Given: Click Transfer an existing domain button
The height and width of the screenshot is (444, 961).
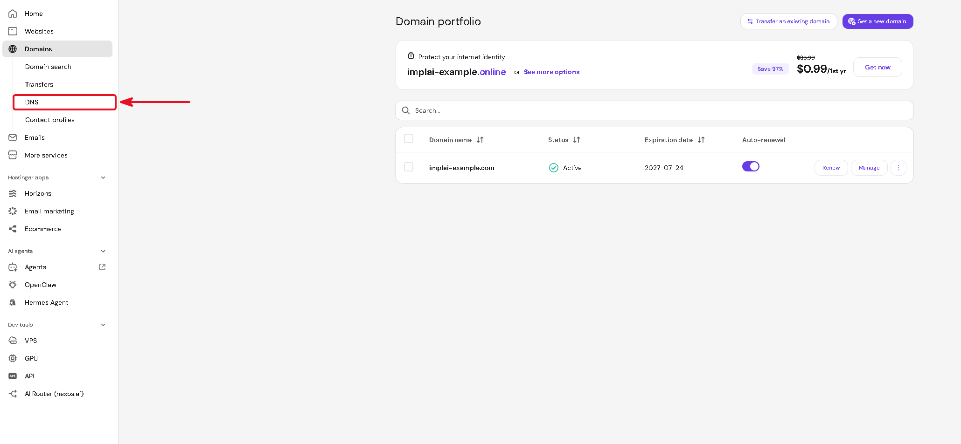Looking at the screenshot, I should click(x=788, y=21).
